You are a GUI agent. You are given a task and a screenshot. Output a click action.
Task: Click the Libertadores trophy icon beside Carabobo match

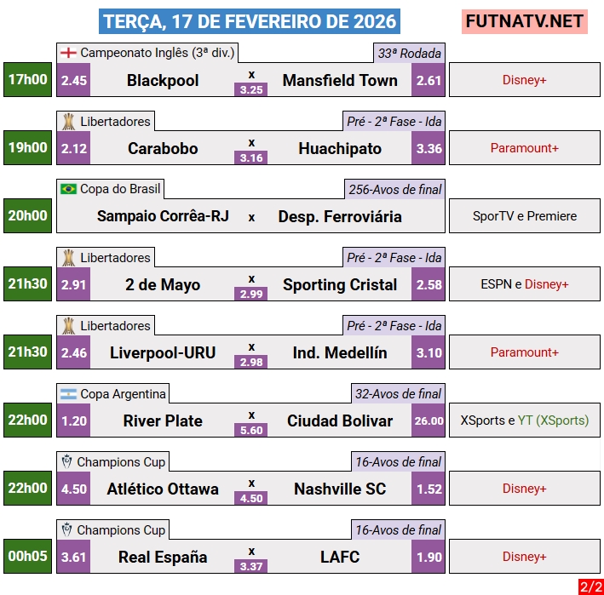click(68, 122)
